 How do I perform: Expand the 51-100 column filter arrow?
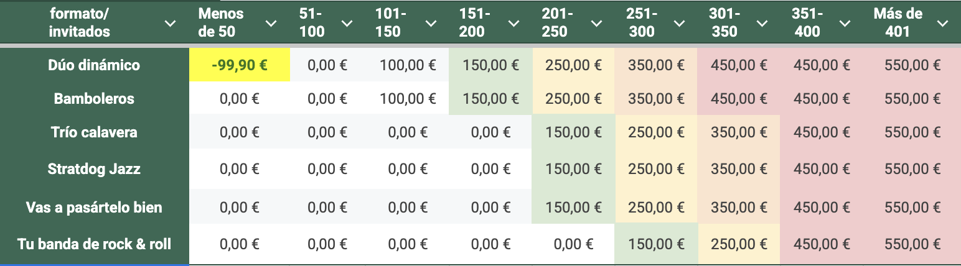347,24
